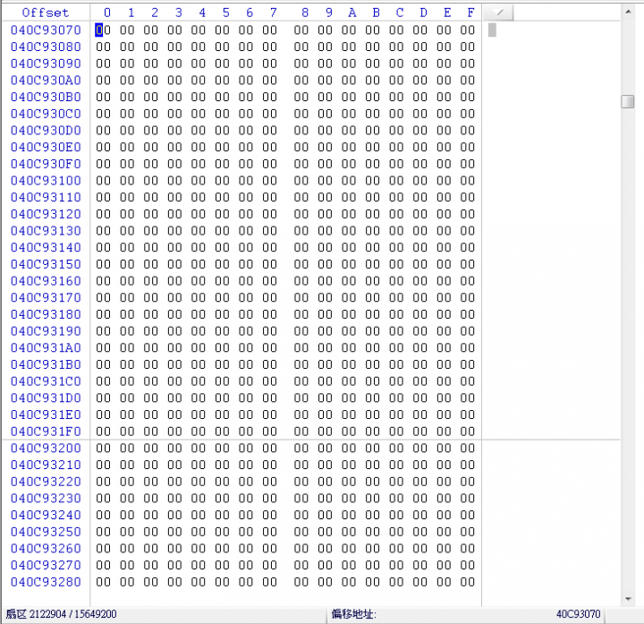Screen dimensions: 644x624
Task: Select offset row 040C93130
Action: coord(46,231)
